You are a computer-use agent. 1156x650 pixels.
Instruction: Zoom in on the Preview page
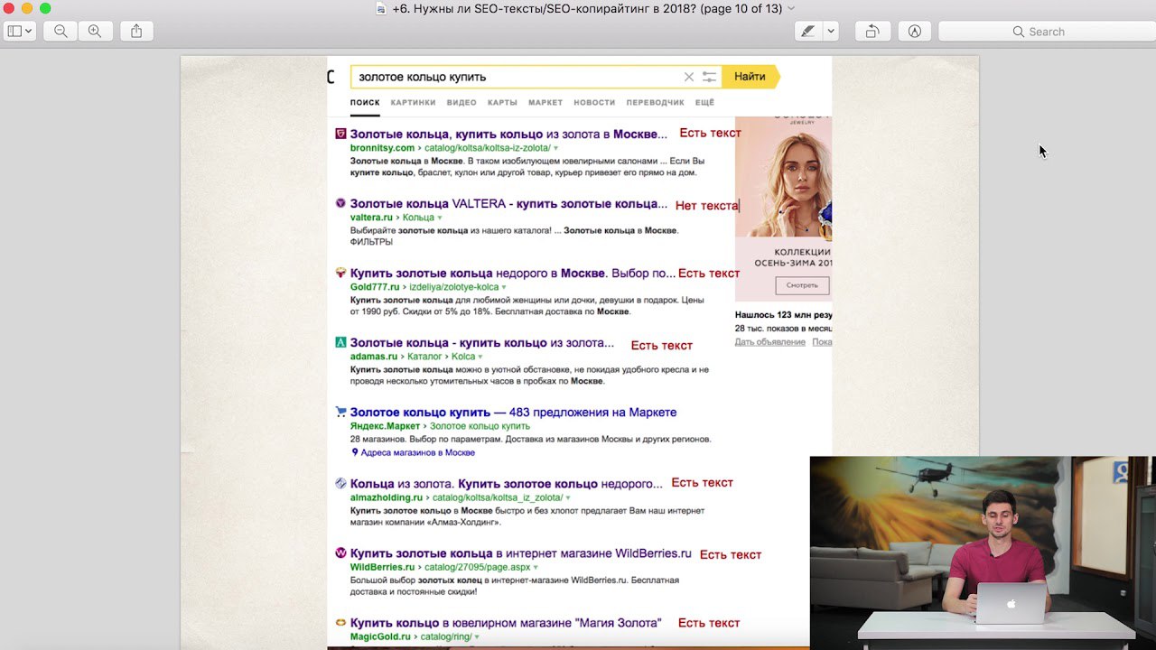(x=95, y=31)
